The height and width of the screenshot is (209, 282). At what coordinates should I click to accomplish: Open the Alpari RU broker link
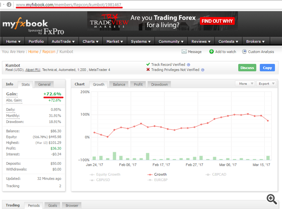point(33,70)
